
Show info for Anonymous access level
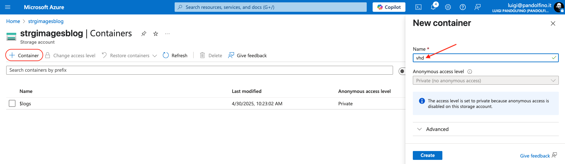coord(470,72)
